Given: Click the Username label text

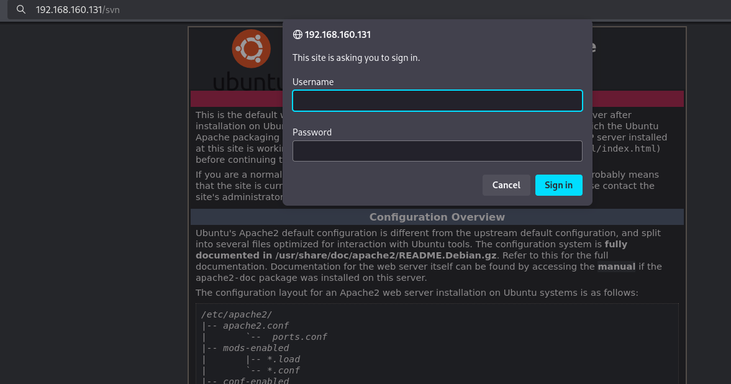Looking at the screenshot, I should tap(313, 82).
